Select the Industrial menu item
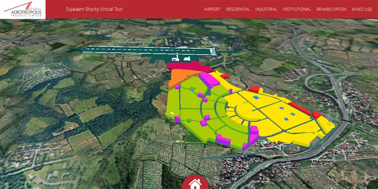 (x=266, y=9)
